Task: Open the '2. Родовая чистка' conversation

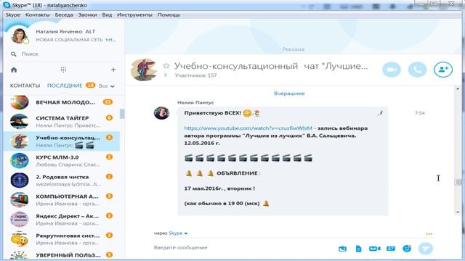Action: tap(62, 181)
